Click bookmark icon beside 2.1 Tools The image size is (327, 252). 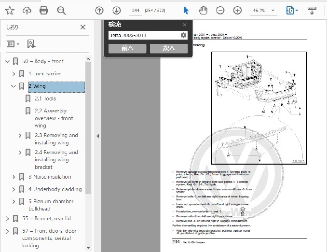coord(28,98)
